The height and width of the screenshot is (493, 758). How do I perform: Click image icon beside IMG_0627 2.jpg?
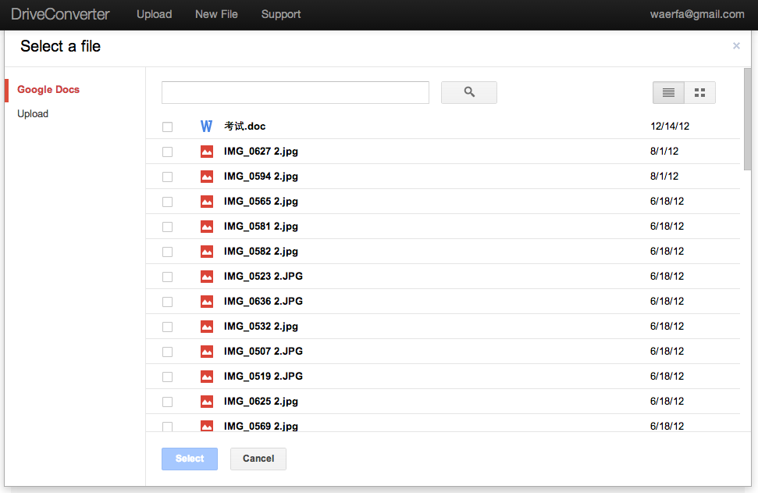[x=207, y=152]
